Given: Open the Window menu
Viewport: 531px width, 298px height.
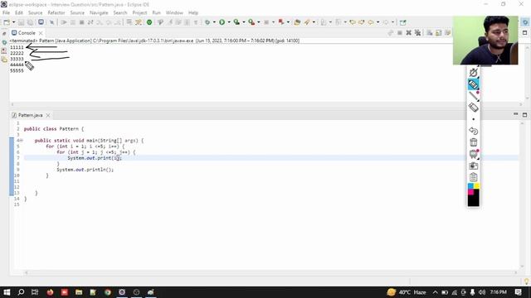Looking at the screenshot, I should [174, 12].
